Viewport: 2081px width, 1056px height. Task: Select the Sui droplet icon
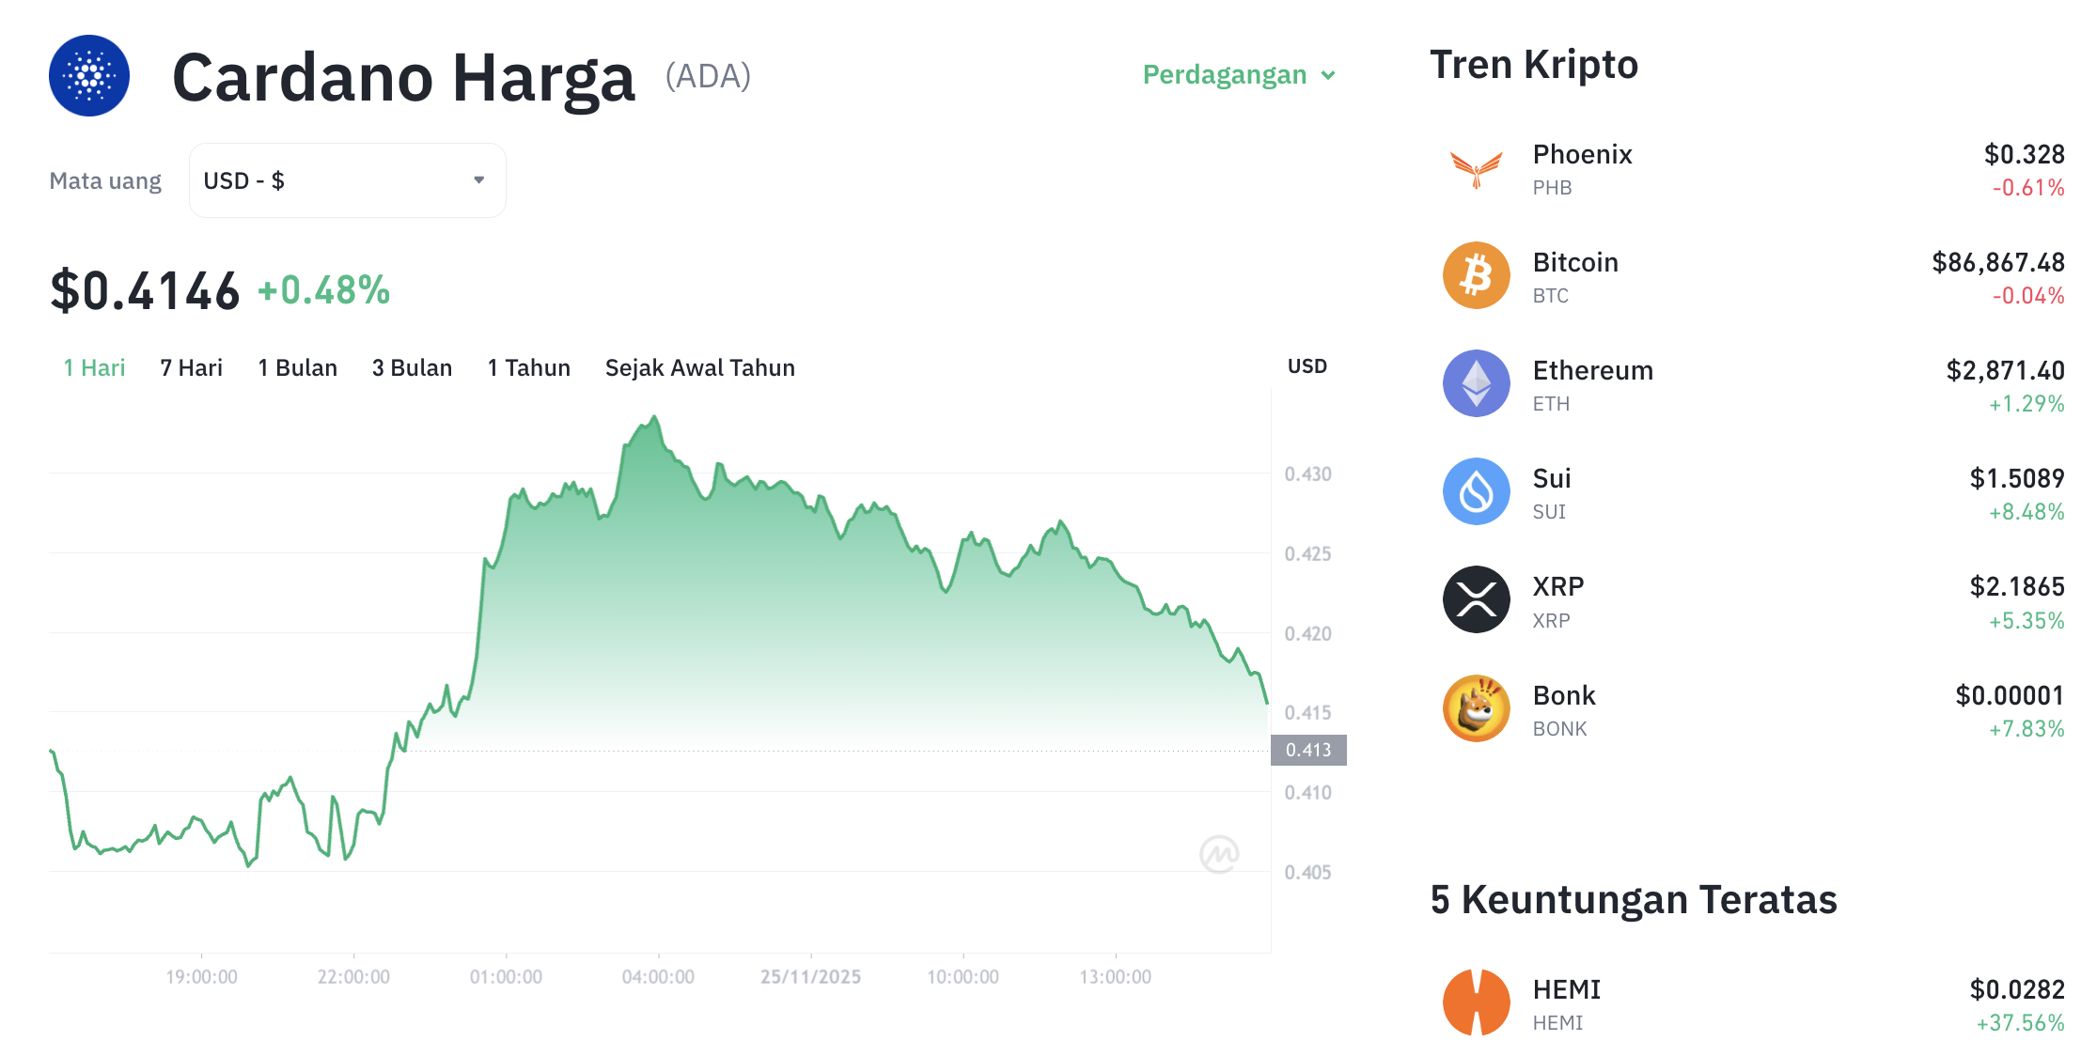[x=1476, y=491]
